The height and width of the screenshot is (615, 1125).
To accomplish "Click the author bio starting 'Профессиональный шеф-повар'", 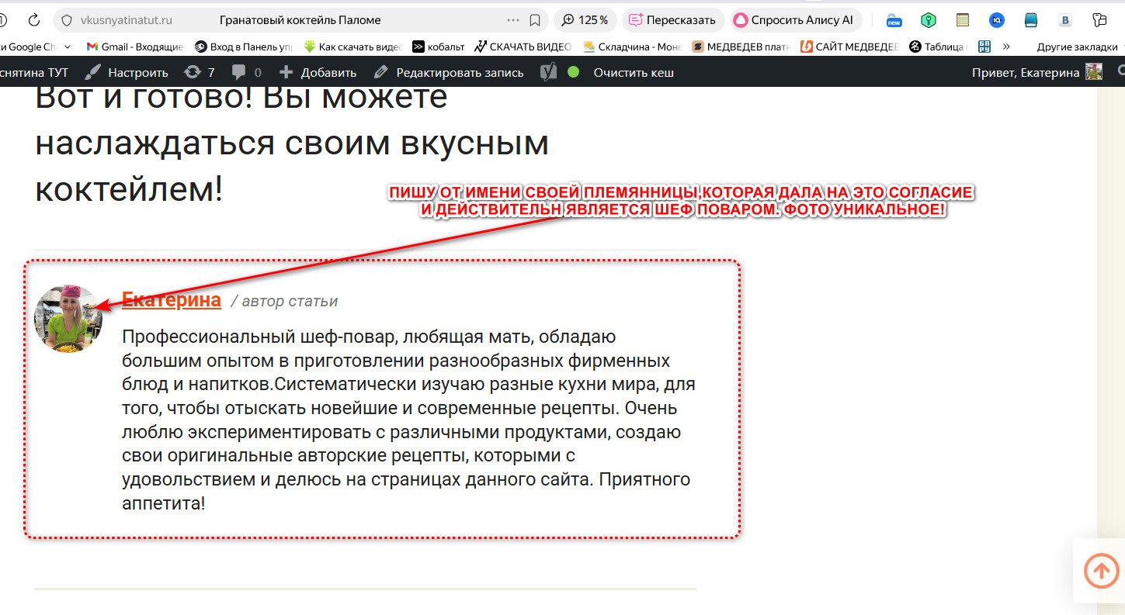I will [x=408, y=420].
